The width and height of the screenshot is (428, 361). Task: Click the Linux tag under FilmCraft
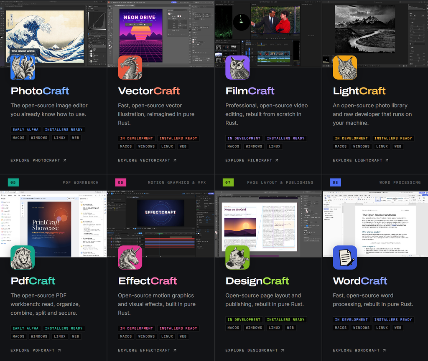275,146
